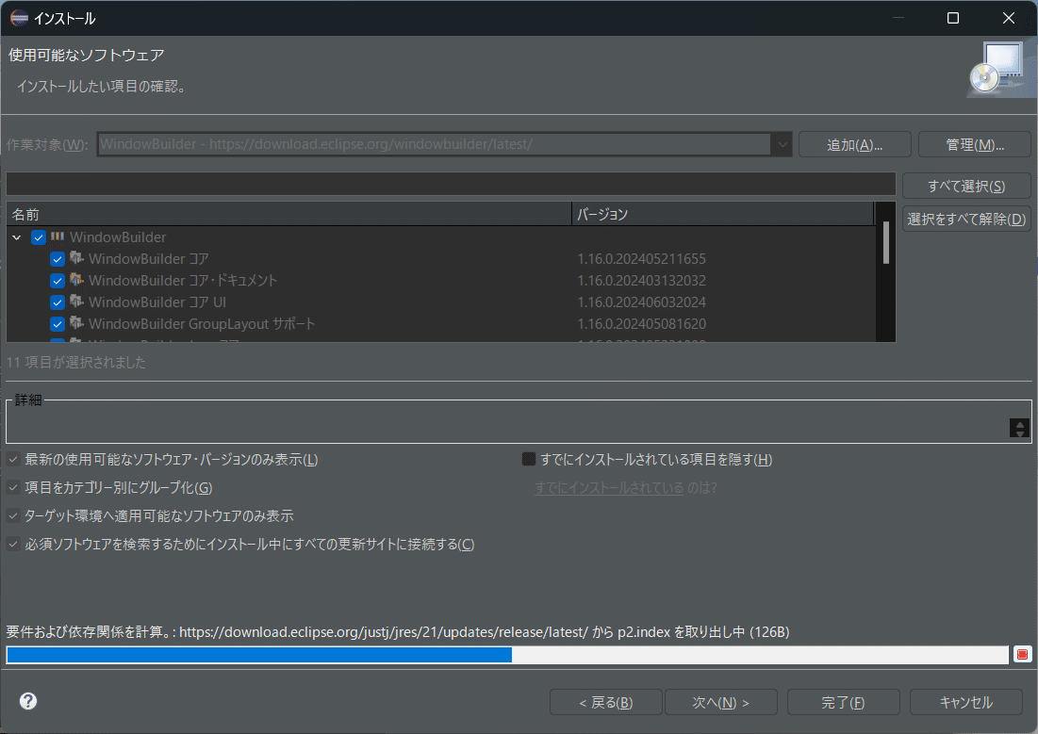Click the Eclipse icon in title bar
The height and width of the screenshot is (734, 1038).
coord(19,18)
